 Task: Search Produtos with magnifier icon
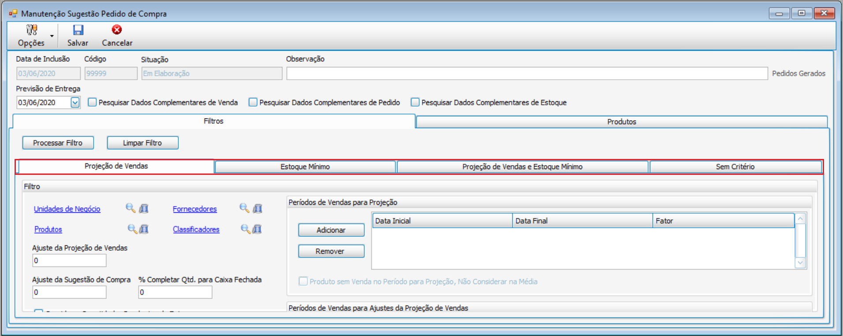(x=132, y=229)
